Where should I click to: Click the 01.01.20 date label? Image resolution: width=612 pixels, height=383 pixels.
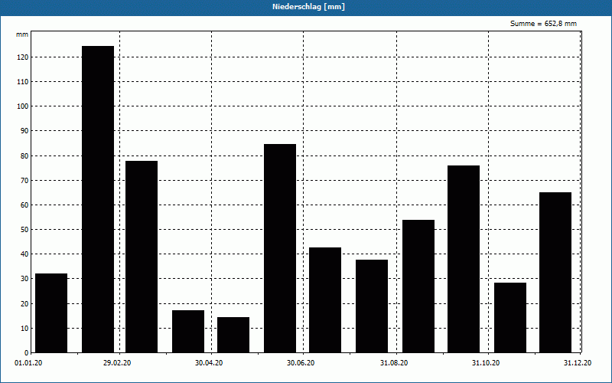(x=28, y=363)
